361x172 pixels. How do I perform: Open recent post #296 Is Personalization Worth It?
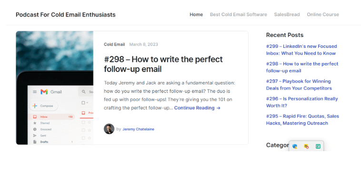pos(302,102)
